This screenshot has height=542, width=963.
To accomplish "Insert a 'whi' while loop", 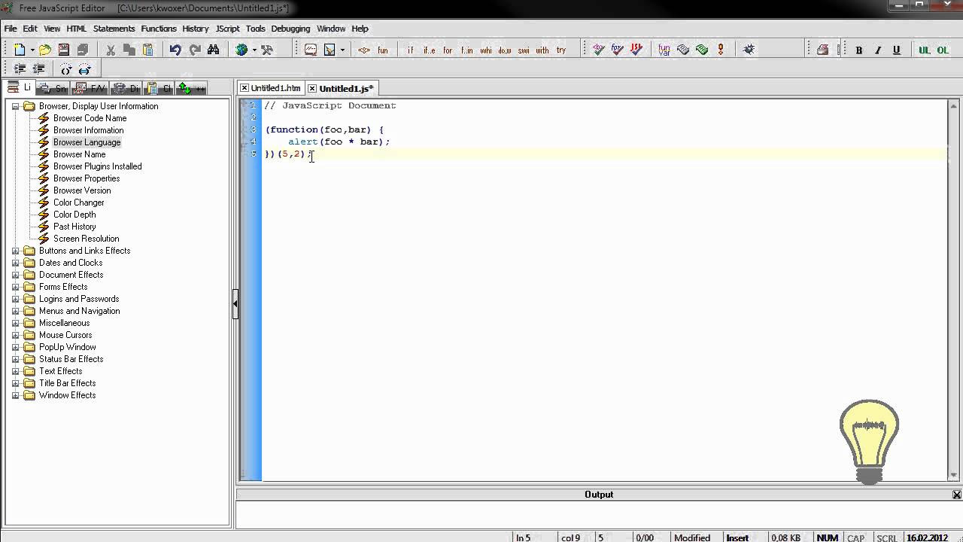I will point(486,50).
